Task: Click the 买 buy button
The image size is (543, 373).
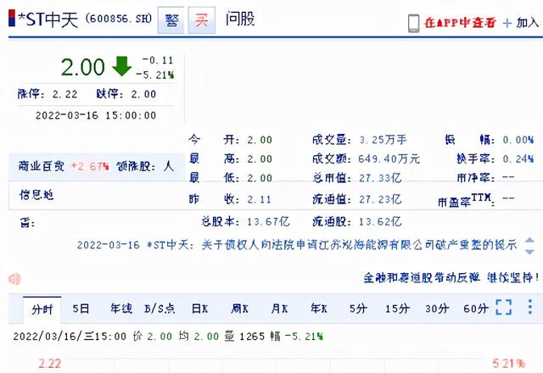Action: tap(202, 20)
